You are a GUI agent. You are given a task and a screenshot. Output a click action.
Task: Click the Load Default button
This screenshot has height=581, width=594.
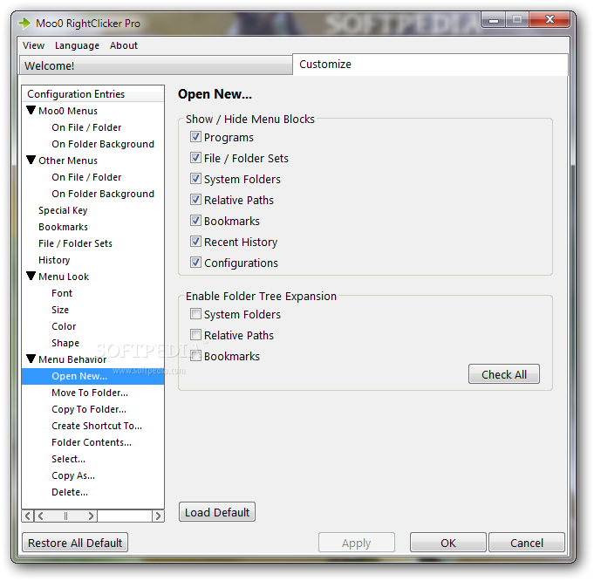[217, 512]
